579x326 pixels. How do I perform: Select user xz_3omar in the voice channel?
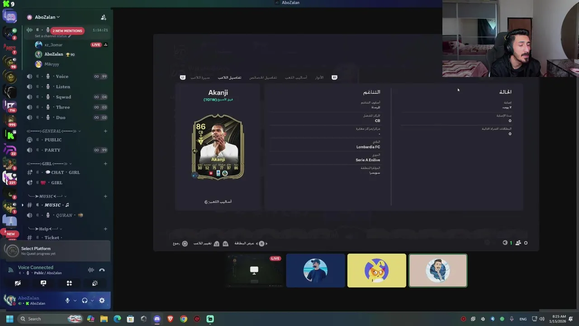tap(53, 45)
